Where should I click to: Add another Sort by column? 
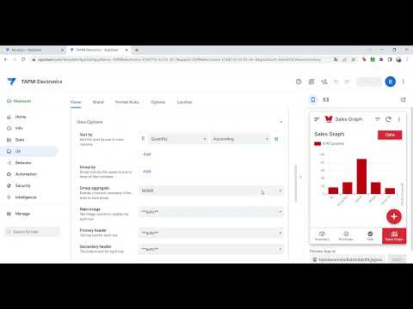147,154
